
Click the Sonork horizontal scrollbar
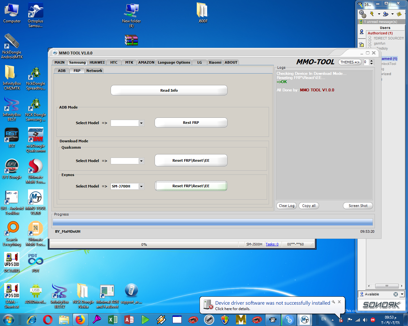(385, 286)
